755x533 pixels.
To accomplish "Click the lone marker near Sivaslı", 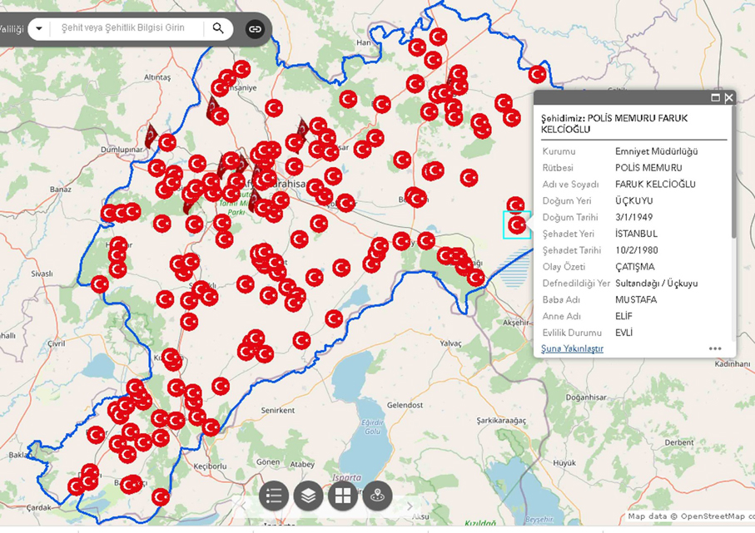I will [100, 284].
